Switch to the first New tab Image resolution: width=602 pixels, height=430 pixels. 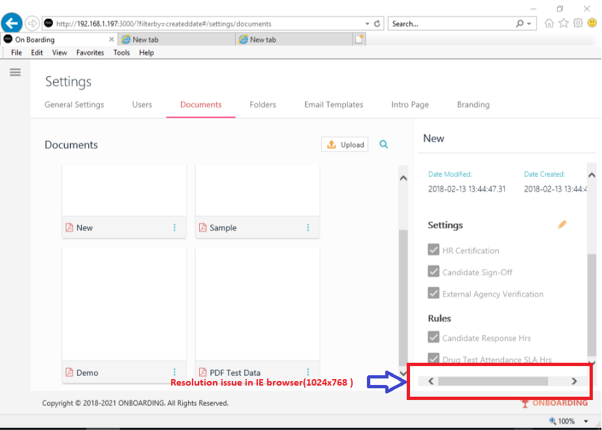[x=177, y=39]
